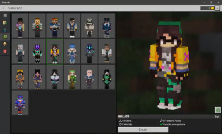Select the orange-haired bearded skin in blue shirt

pos(55,26)
